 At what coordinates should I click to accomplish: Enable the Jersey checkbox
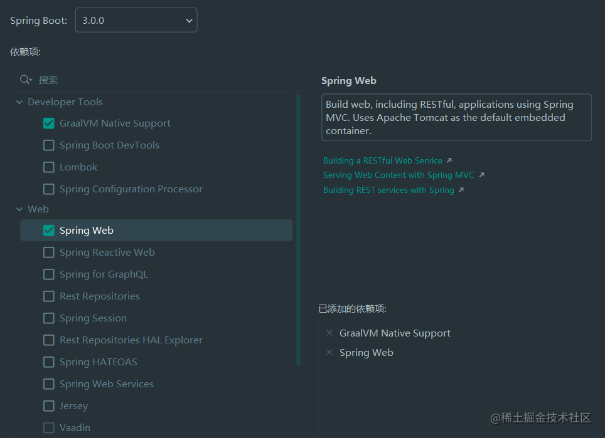[x=48, y=406]
